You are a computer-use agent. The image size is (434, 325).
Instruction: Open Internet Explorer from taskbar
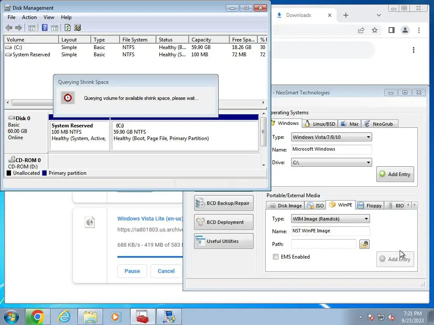[64, 317]
